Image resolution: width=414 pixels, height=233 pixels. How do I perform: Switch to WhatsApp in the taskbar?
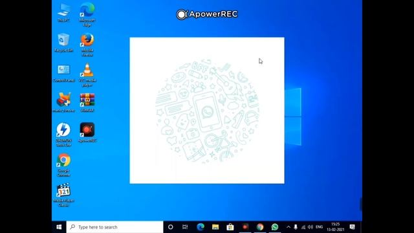(x=275, y=227)
